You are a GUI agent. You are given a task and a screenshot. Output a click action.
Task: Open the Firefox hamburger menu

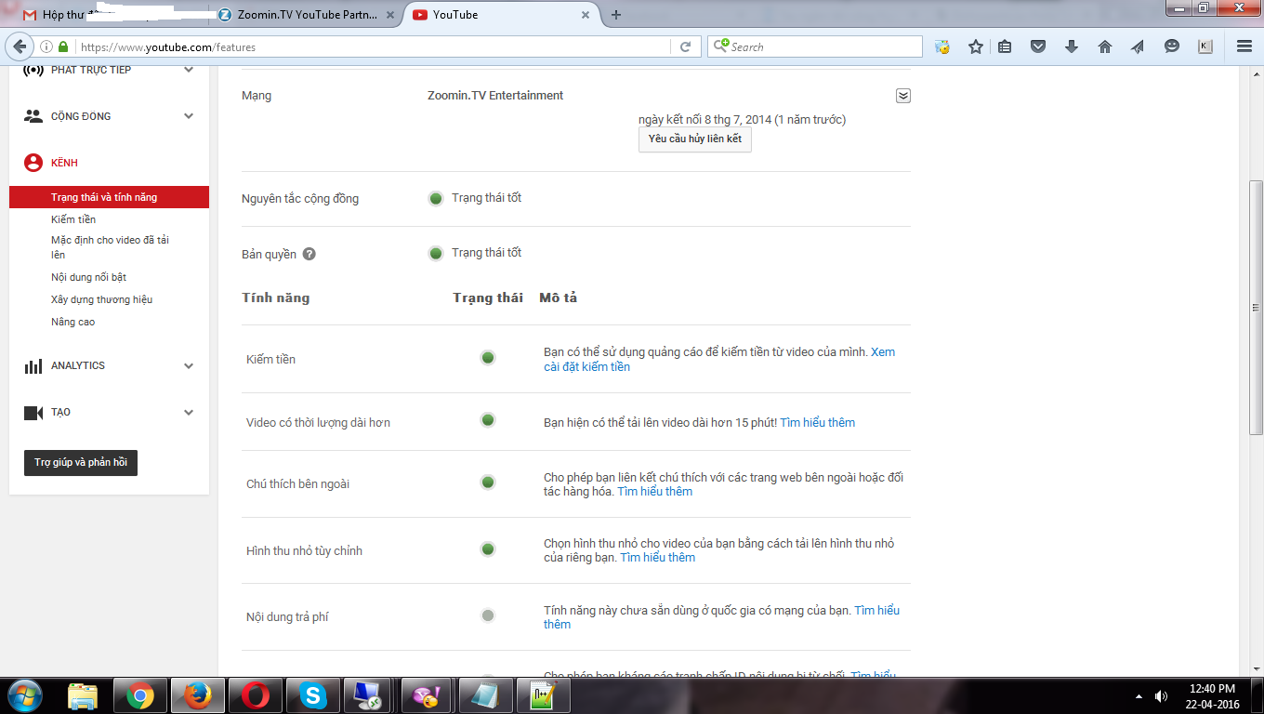(x=1244, y=46)
